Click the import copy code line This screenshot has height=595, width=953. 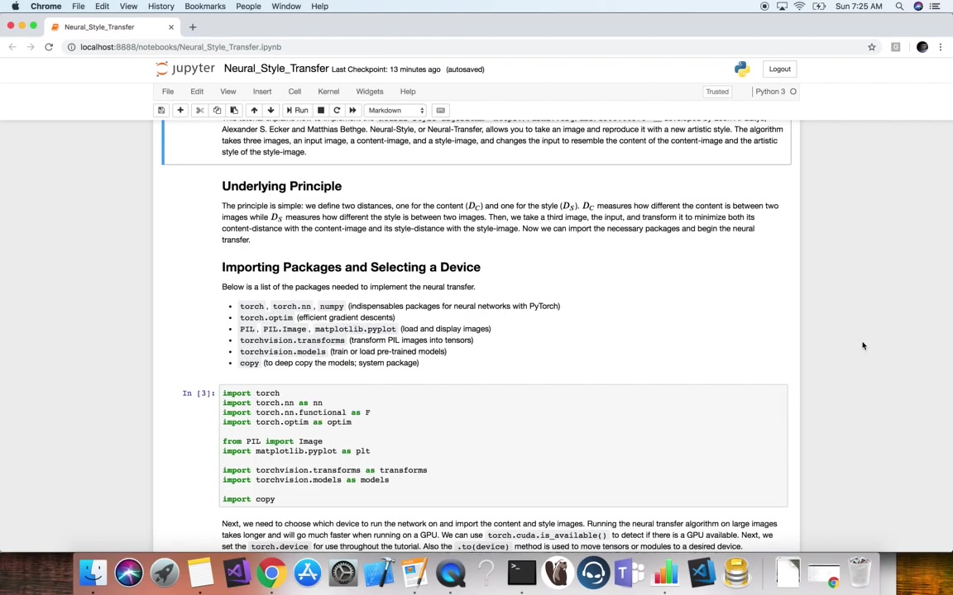248,499
